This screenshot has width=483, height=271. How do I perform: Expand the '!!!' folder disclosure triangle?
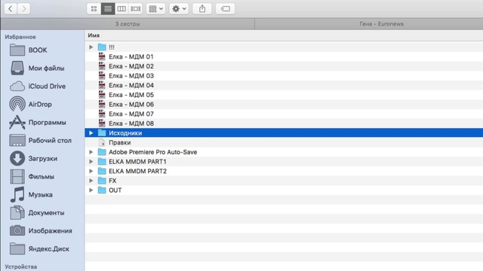coord(91,47)
